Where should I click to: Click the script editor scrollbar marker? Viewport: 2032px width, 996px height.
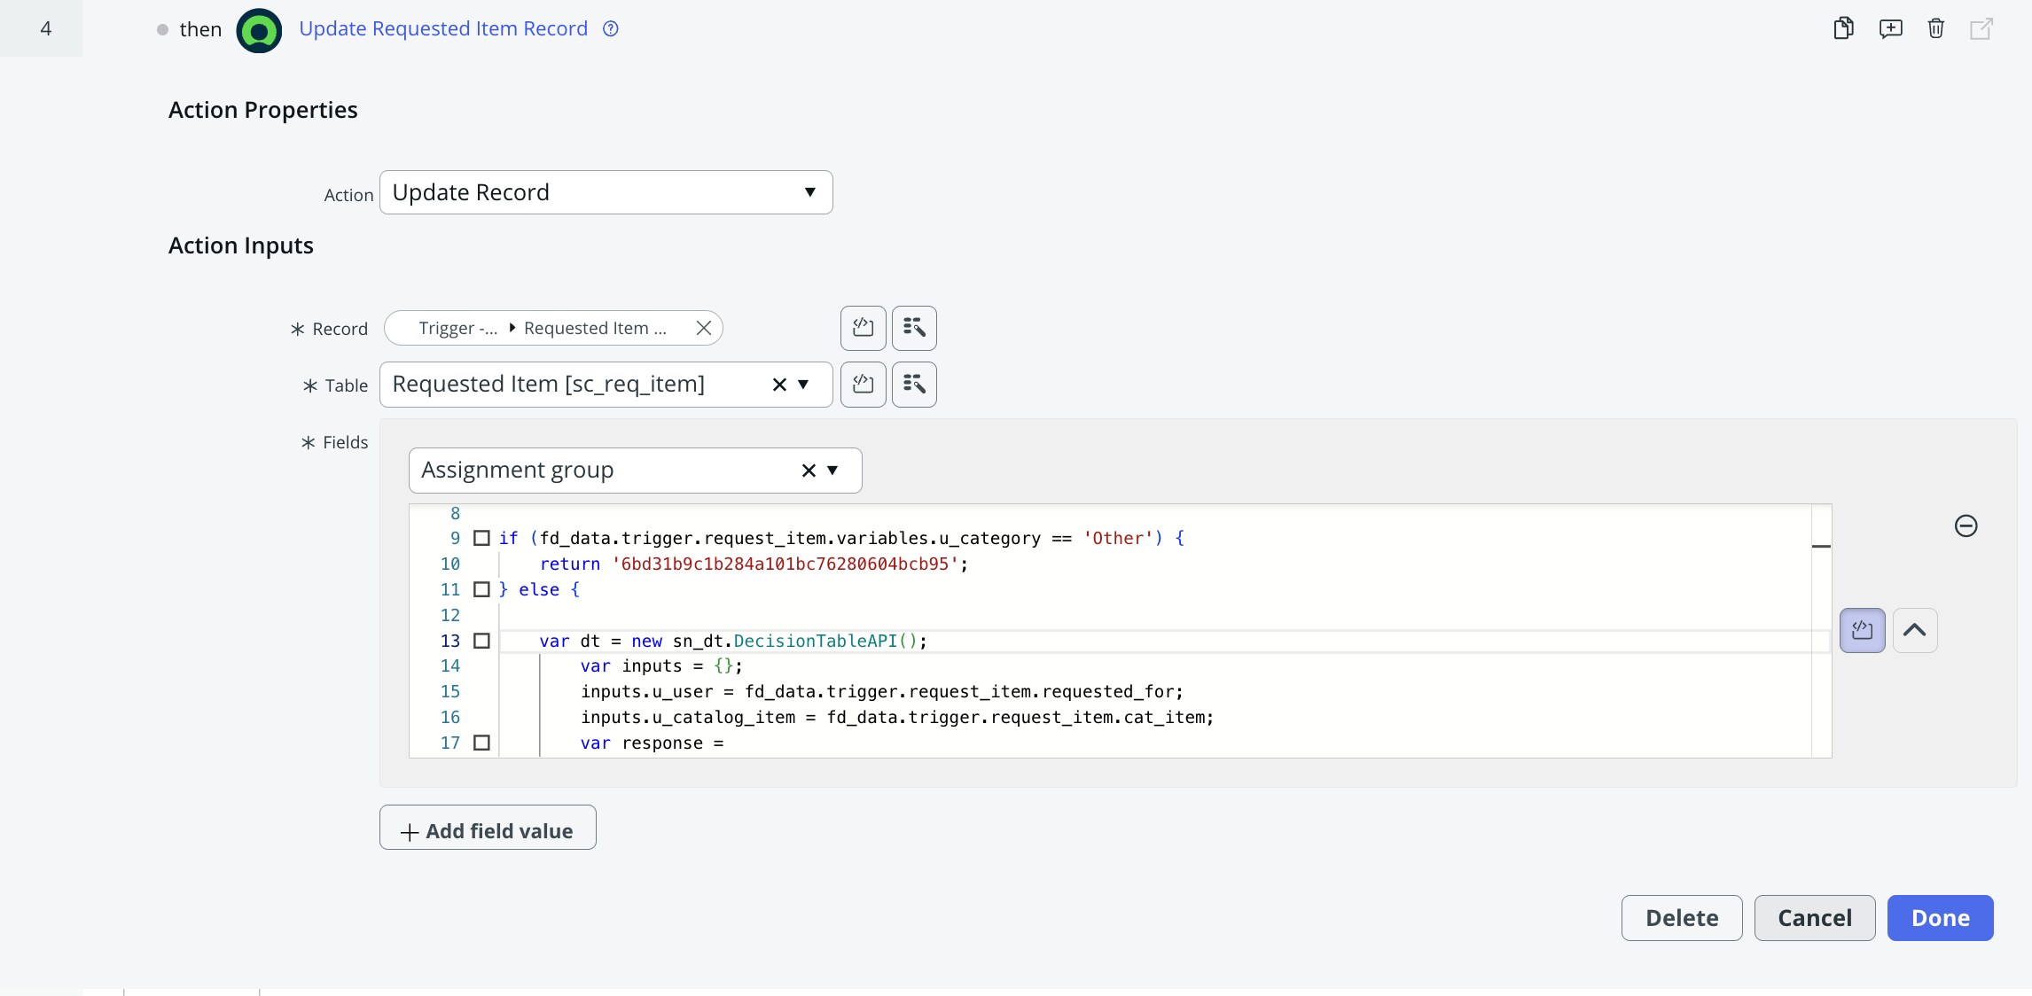pyautogui.click(x=1821, y=546)
